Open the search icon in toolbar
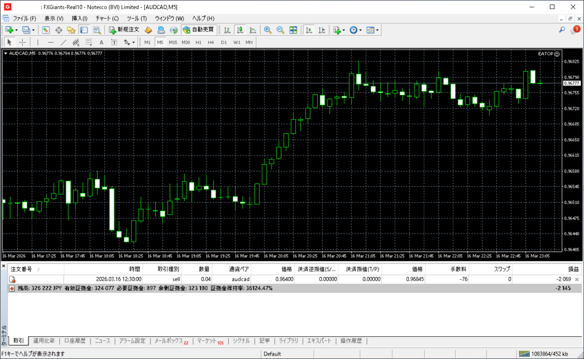 [562, 30]
